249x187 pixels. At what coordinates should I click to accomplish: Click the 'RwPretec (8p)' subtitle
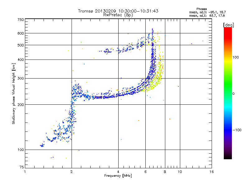tap(118, 15)
